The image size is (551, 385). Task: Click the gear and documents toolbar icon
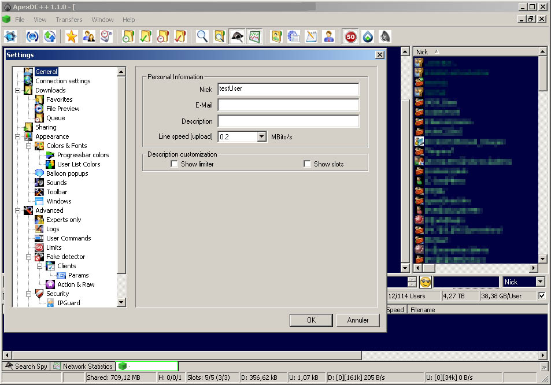coord(294,36)
